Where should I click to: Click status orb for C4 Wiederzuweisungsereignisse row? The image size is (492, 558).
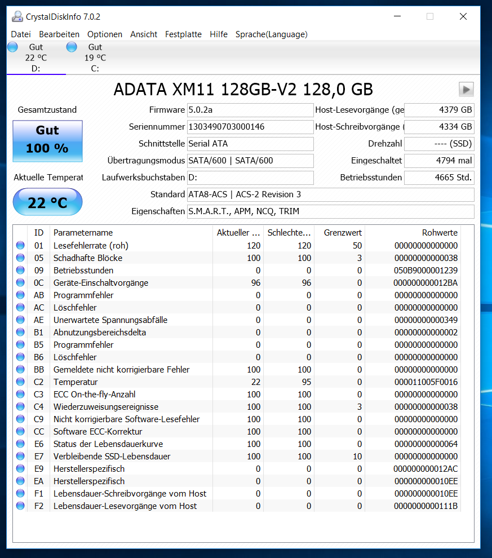pos(20,406)
